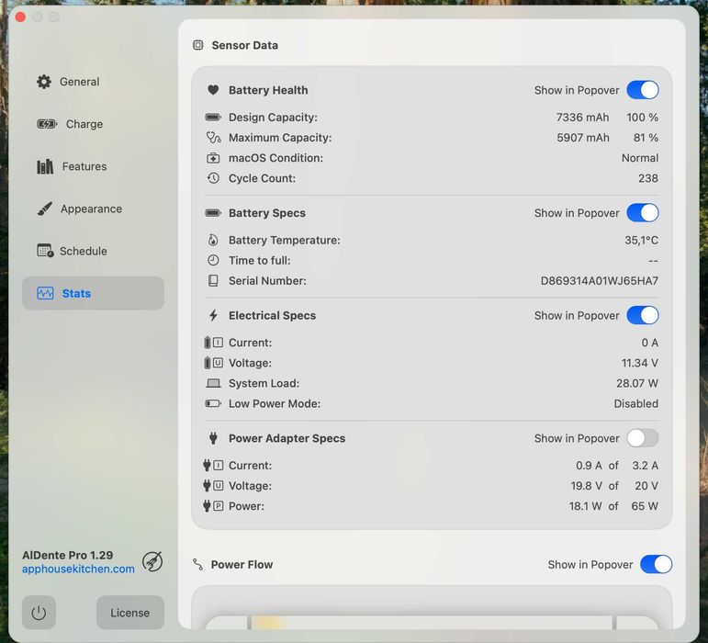Click the power button in sidebar

pos(39,613)
